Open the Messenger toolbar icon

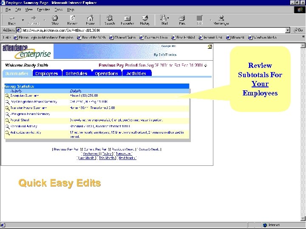[x=221, y=20]
